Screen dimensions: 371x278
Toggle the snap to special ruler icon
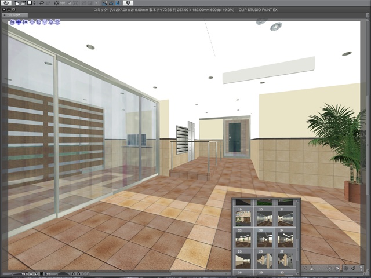111,3
